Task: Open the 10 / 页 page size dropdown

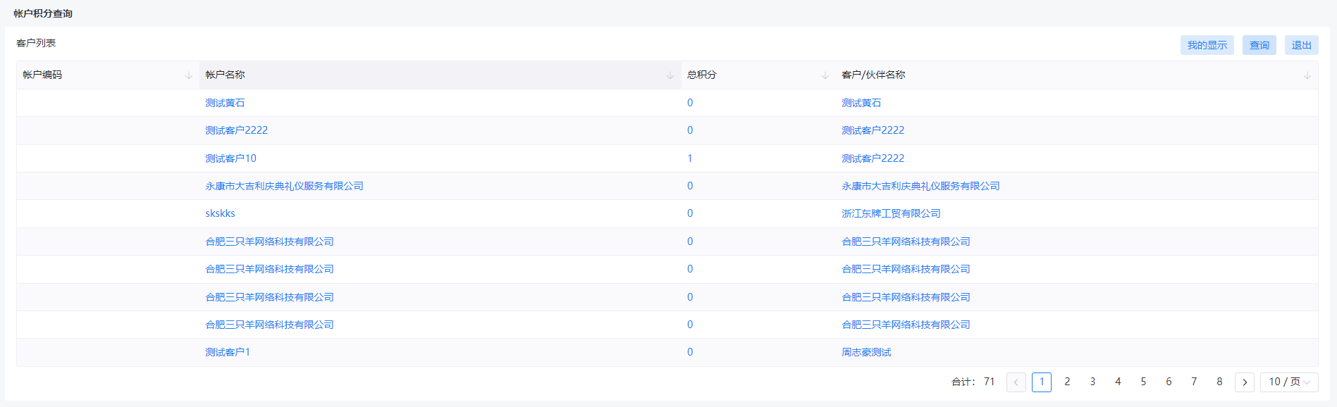Action: [1289, 382]
